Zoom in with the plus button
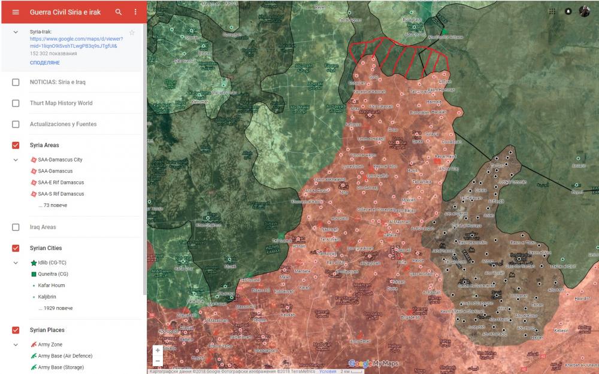599x374 pixels. (158, 350)
